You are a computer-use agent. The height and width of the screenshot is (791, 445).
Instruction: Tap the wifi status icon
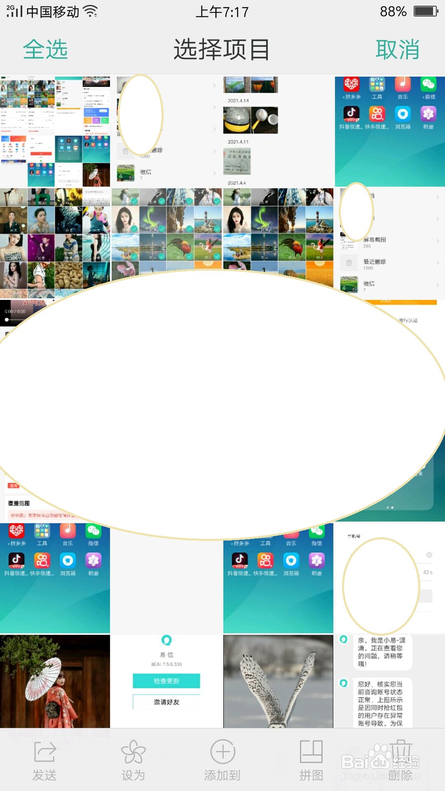coord(90,11)
